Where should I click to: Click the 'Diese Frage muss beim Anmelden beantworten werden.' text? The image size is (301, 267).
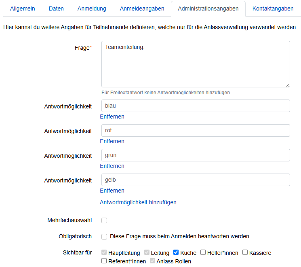(x=180, y=236)
